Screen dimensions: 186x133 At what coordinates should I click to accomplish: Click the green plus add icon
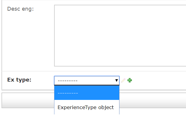tap(130, 80)
